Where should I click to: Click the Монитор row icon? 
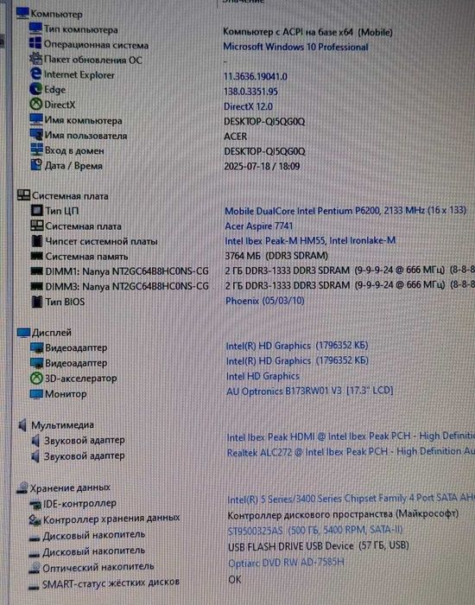[x=36, y=394]
